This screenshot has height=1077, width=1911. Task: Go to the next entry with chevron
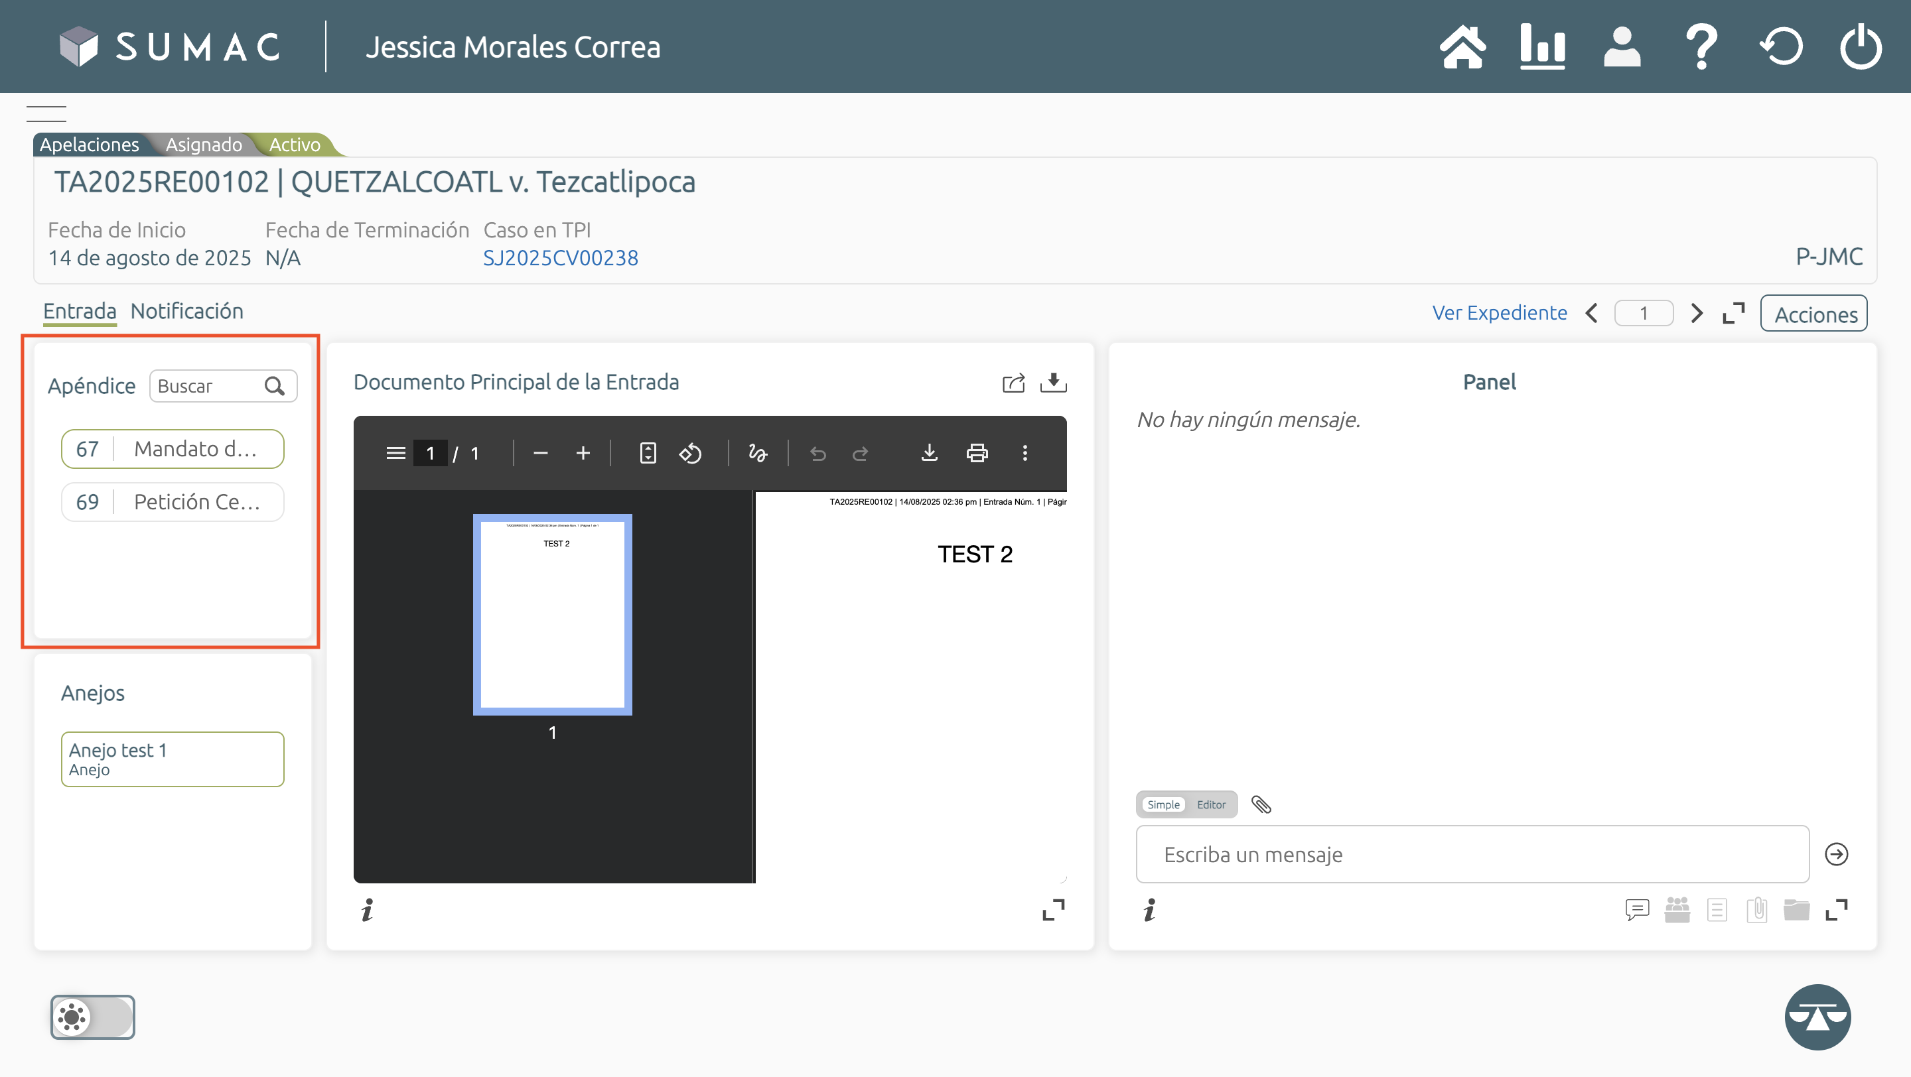coord(1697,314)
